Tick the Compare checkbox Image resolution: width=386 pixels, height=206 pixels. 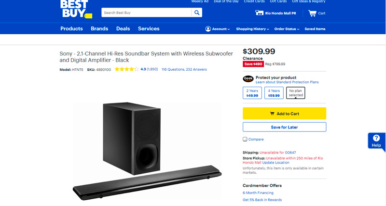coord(245,139)
